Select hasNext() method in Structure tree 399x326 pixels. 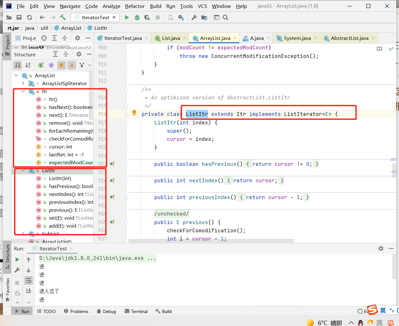[70, 107]
